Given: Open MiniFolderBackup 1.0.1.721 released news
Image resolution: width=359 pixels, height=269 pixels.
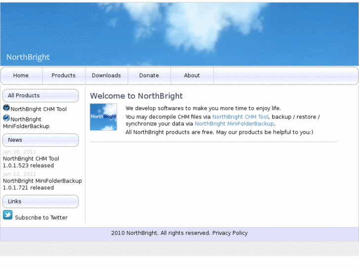Looking at the screenshot, I should [42, 184].
